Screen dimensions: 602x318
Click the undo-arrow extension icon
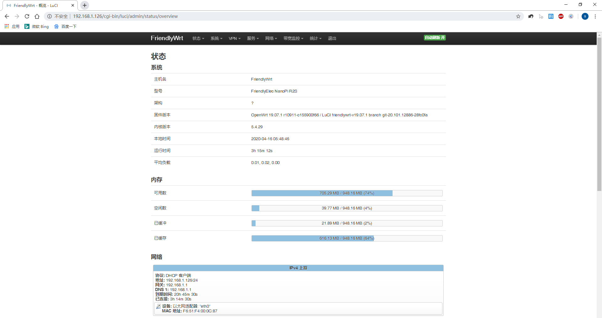[x=531, y=16]
